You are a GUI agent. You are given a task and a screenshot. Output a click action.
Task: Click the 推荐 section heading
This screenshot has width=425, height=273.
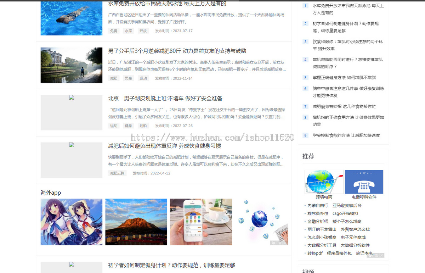(308, 156)
